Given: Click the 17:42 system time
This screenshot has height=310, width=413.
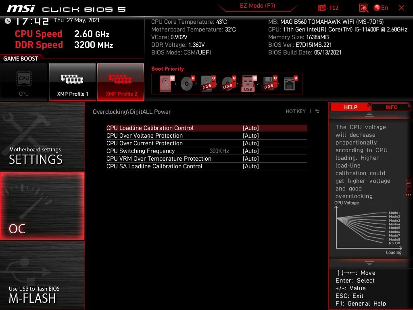Looking at the screenshot, I should tap(32, 21).
